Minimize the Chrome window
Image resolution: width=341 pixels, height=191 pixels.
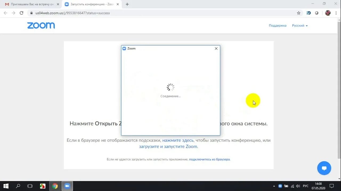coord(312,4)
